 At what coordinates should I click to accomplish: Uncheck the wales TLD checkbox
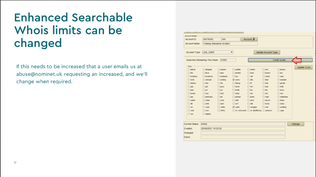[234, 107]
